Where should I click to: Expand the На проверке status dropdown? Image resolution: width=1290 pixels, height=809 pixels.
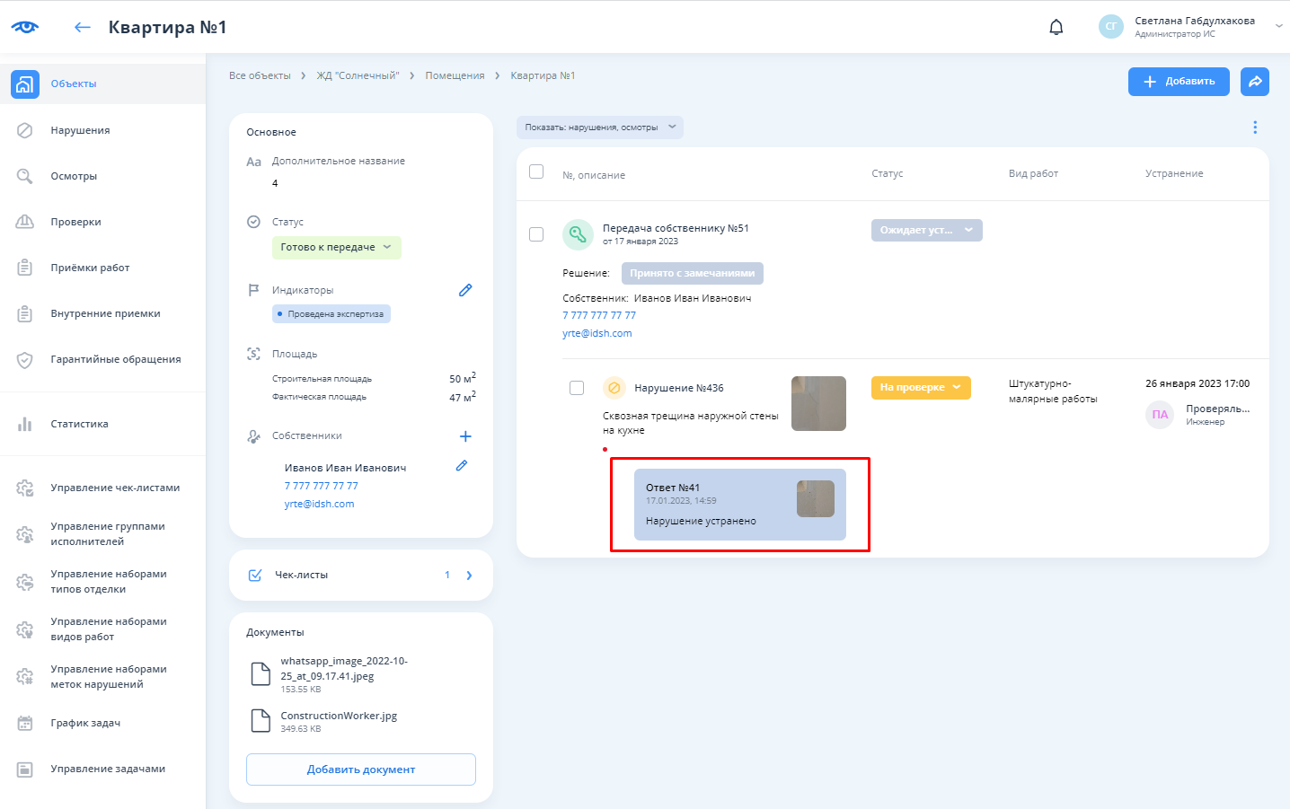tap(921, 388)
